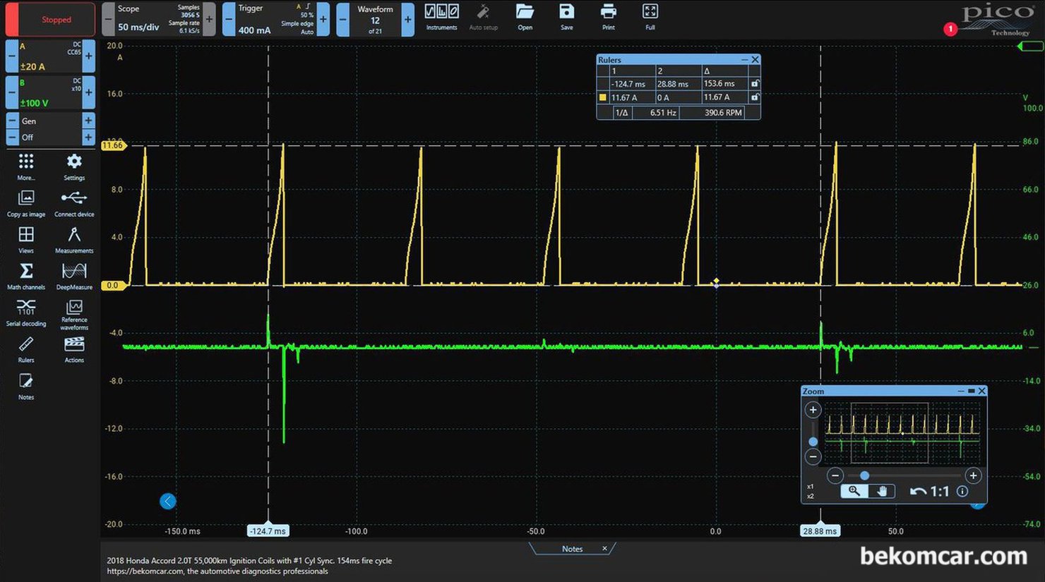The image size is (1045, 582).
Task: Increase Channel B range with plus
Action: (89, 93)
